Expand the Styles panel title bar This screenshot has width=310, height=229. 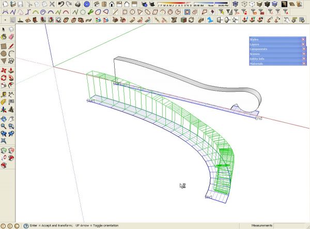coord(277,39)
